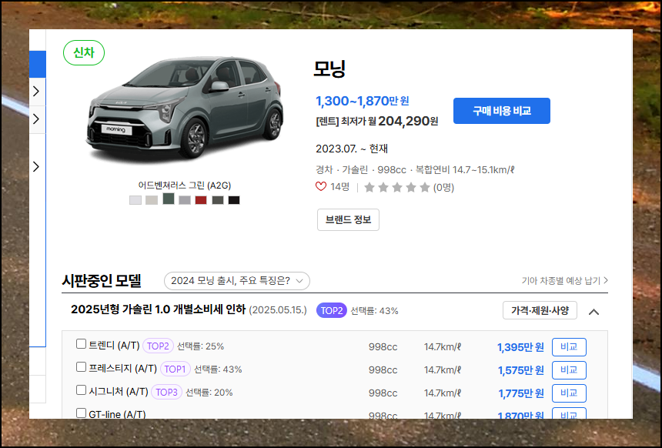Check the 프레스티지 (A/T) checkbox
Viewport: 662px width, 448px height.
81,367
